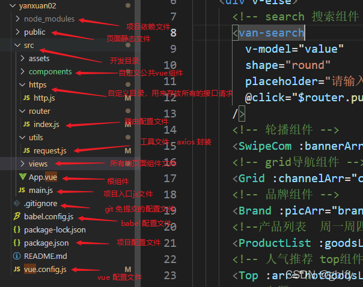363x287 pixels.
Task: Collapse the src folder chevron
Action: tap(17, 46)
